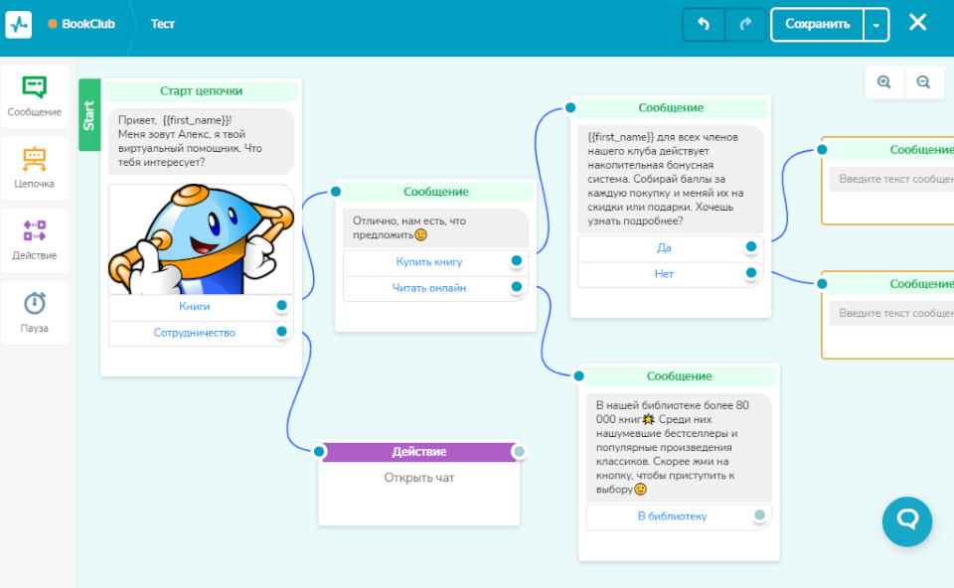Edit the Привет {{first_name}} greeting text
954x588 pixels.
(202, 142)
